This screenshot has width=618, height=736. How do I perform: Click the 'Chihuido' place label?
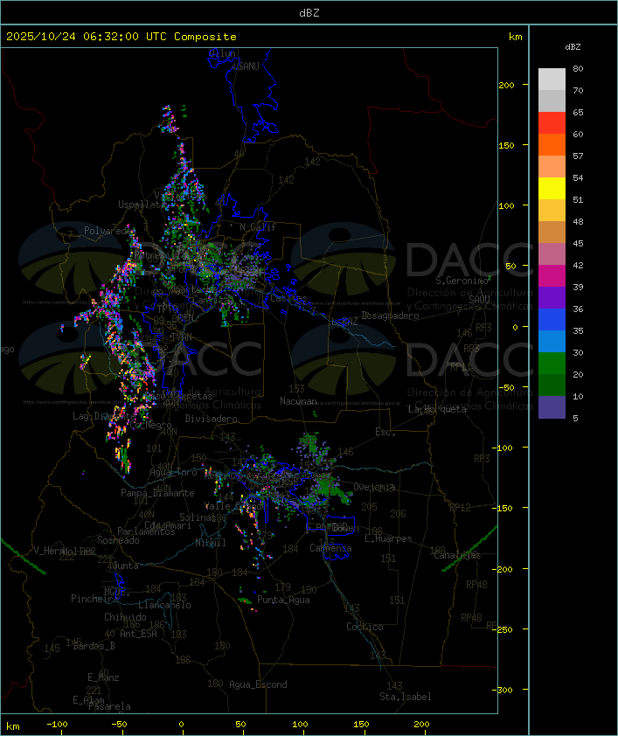(x=125, y=617)
